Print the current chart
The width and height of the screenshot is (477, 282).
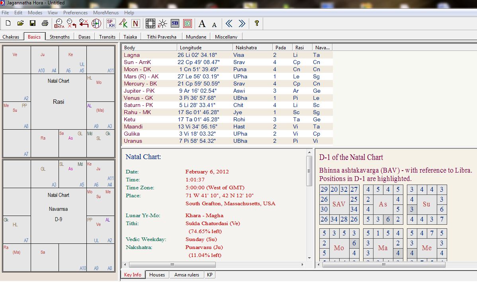coord(45,23)
